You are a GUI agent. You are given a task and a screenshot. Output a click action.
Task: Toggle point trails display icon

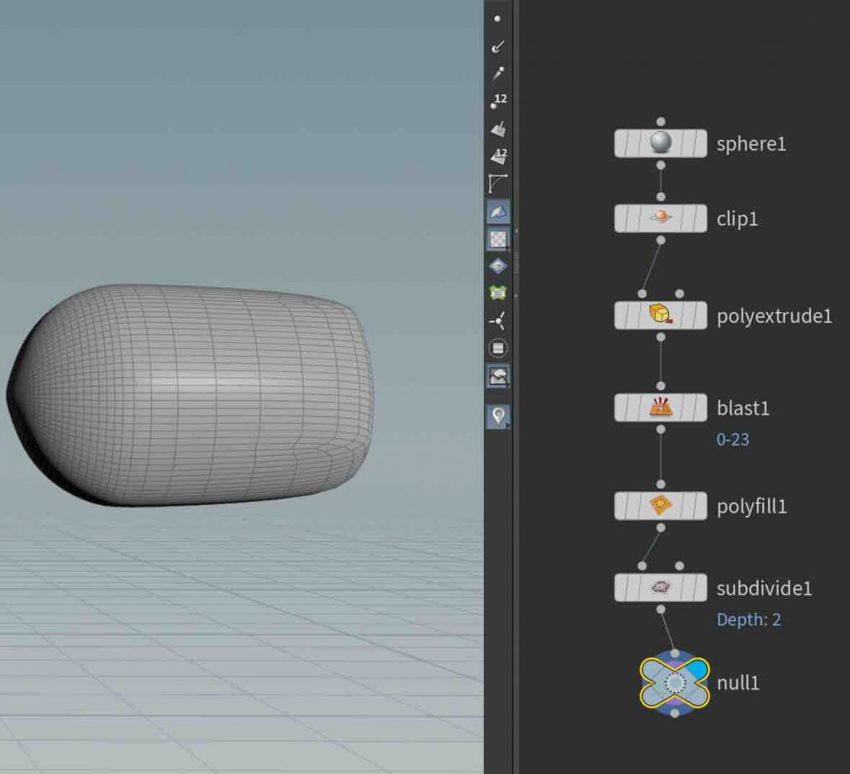(x=497, y=73)
